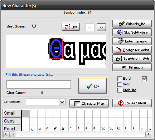Click the Use best guess button
The image size is (155, 140).
coord(71,27)
